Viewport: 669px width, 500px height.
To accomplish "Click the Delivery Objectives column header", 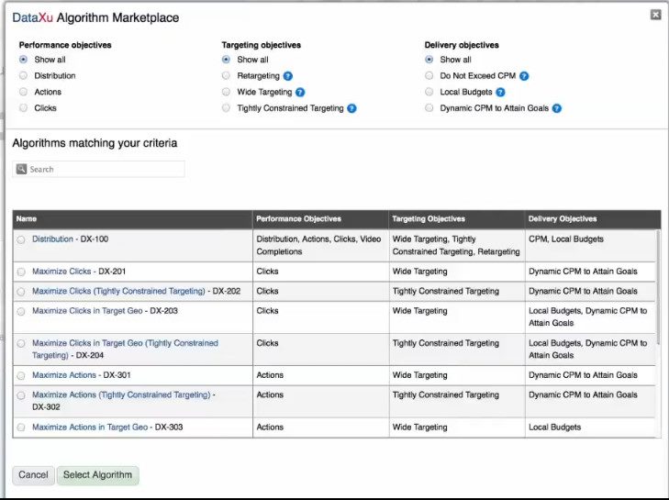I will point(593,219).
